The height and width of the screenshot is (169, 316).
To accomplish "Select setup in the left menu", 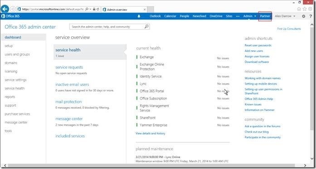I will 9,46.
